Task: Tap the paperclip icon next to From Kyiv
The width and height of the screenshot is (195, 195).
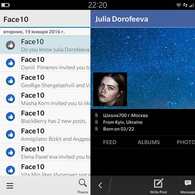Action: [x=96, y=122]
